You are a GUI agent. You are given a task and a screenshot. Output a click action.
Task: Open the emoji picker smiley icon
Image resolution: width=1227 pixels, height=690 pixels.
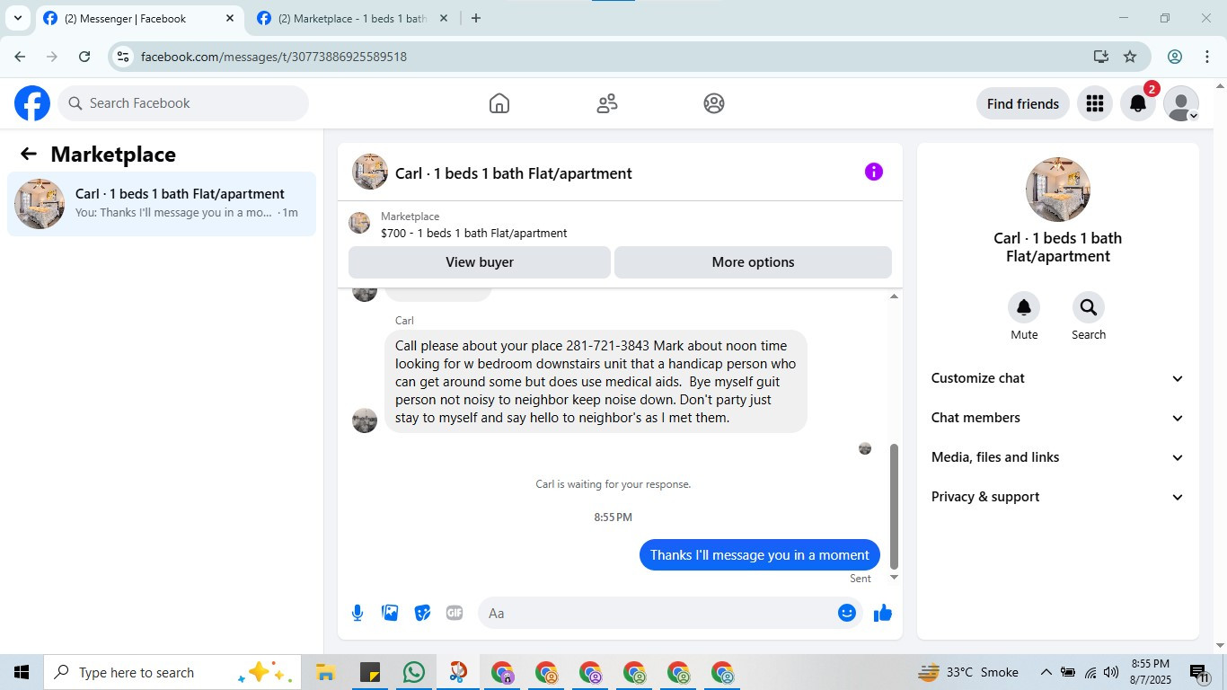tap(846, 613)
